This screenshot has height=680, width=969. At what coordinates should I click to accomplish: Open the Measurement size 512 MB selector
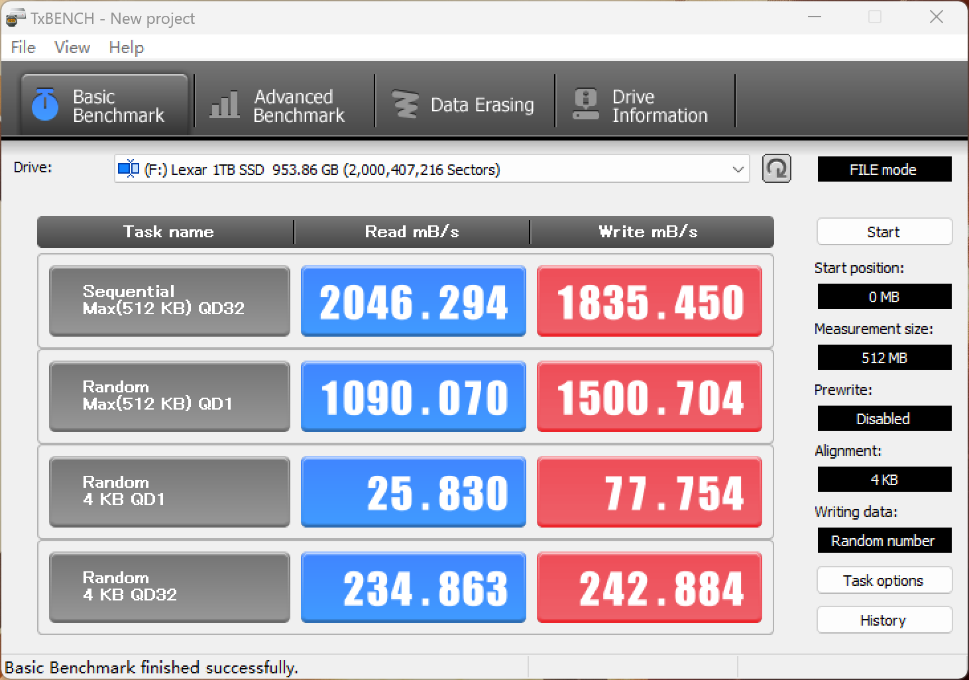883,358
